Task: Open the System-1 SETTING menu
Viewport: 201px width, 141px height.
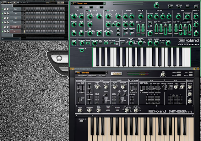Action: [179, 7]
